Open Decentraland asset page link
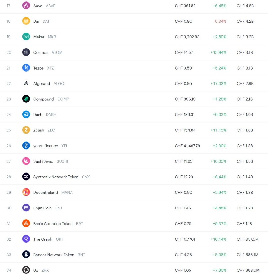Screen dimensions: 268x274 (x=46, y=192)
